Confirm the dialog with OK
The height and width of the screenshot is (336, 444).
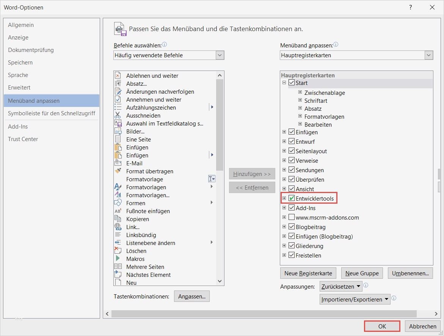382,326
